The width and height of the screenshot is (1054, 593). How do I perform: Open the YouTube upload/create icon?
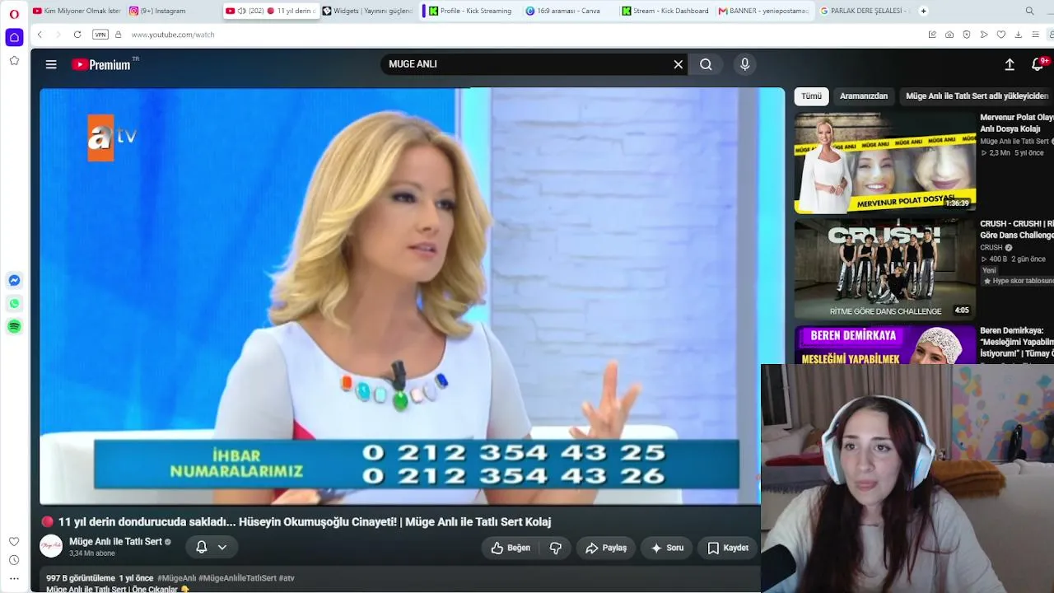click(x=1010, y=64)
